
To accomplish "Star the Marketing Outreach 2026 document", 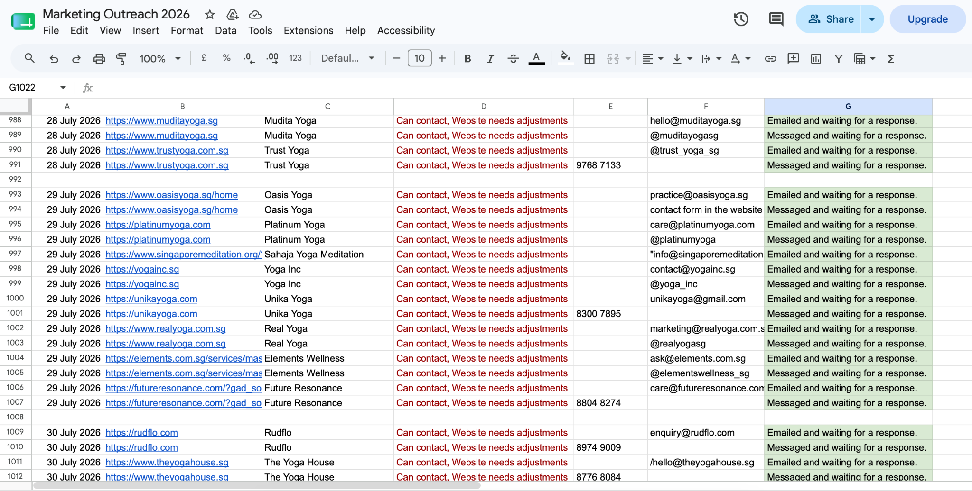I will click(x=209, y=14).
